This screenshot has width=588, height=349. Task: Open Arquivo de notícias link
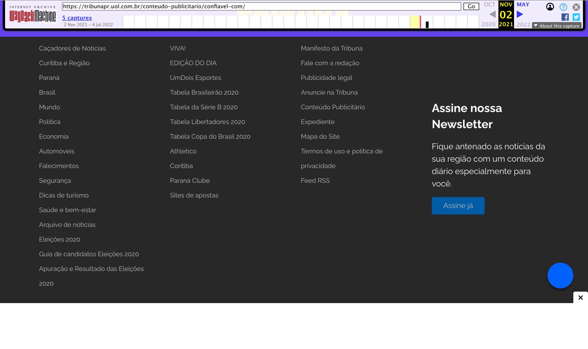click(67, 225)
